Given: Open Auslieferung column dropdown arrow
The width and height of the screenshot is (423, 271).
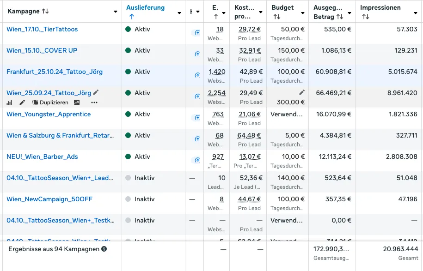Looking at the screenshot, I should coord(179,12).
